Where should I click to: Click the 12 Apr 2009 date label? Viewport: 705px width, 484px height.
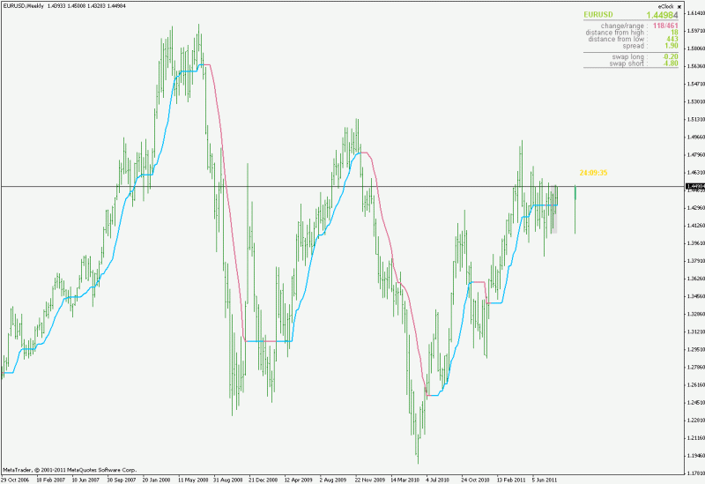pos(299,480)
